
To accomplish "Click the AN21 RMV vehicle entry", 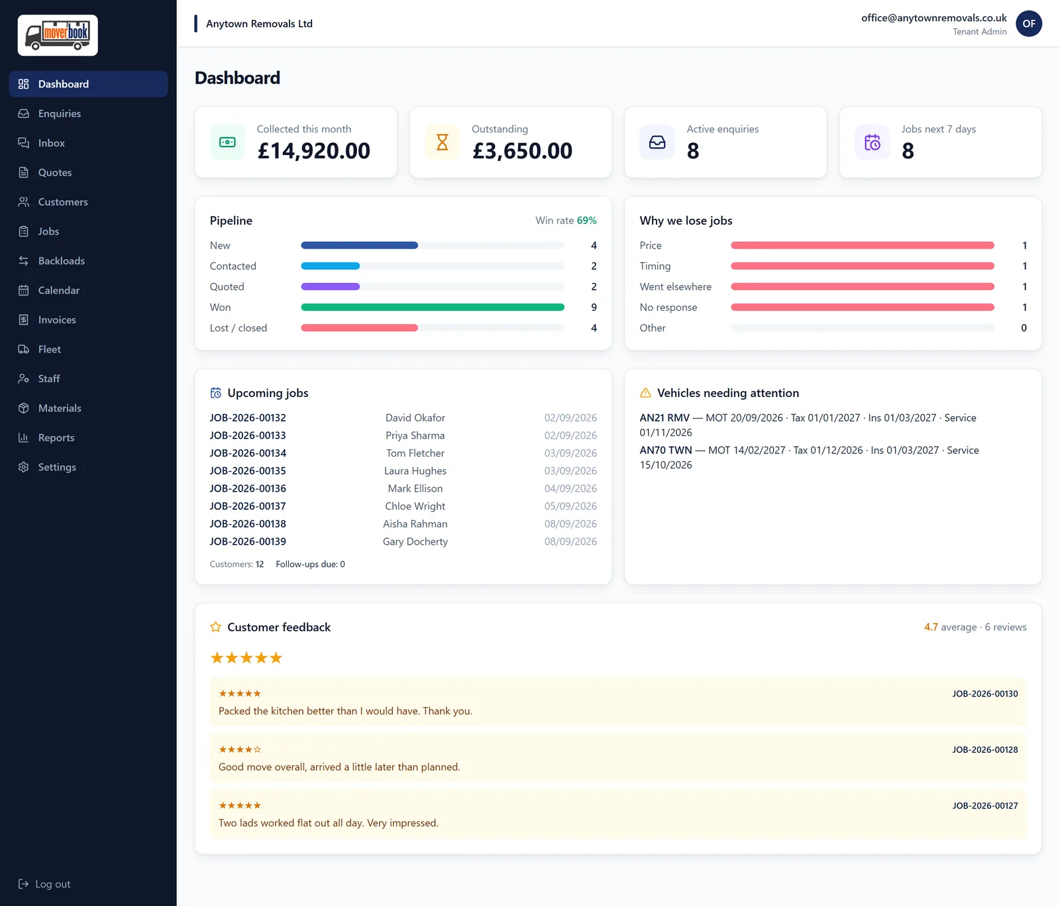I will point(808,425).
